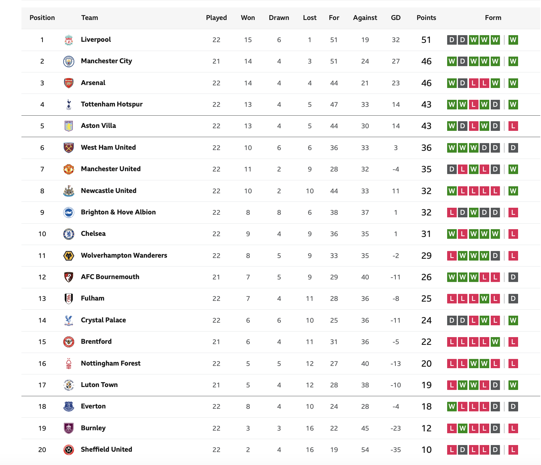Click Aston Villa's latest red L form badge
Screen dimensions: 541x465
513,126
